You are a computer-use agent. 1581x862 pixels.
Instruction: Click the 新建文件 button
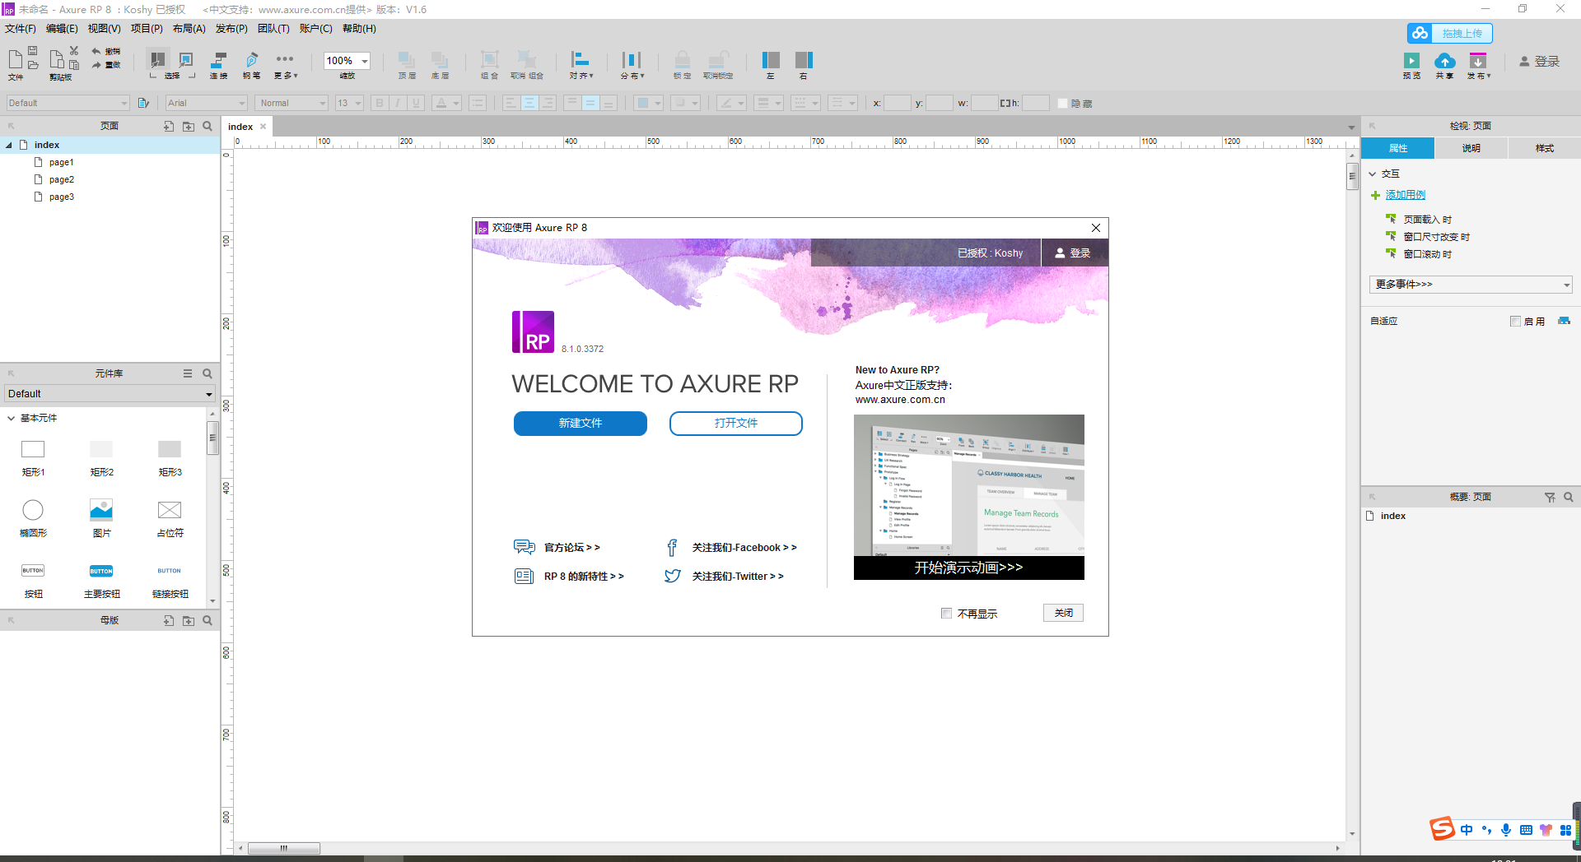(x=581, y=424)
